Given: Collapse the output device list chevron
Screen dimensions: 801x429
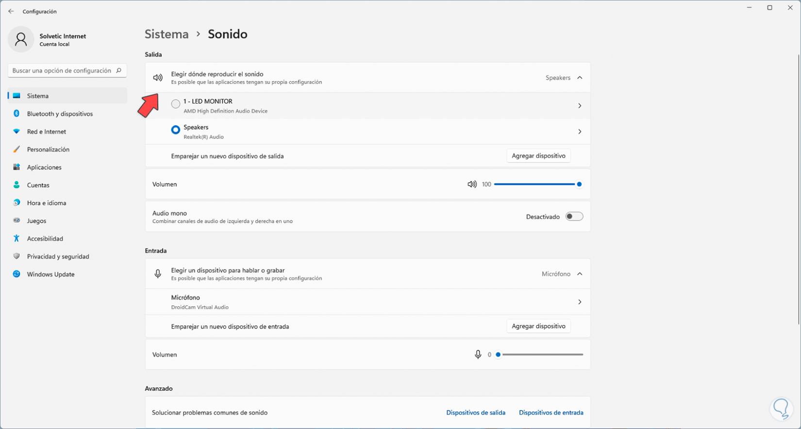Looking at the screenshot, I should 580,78.
